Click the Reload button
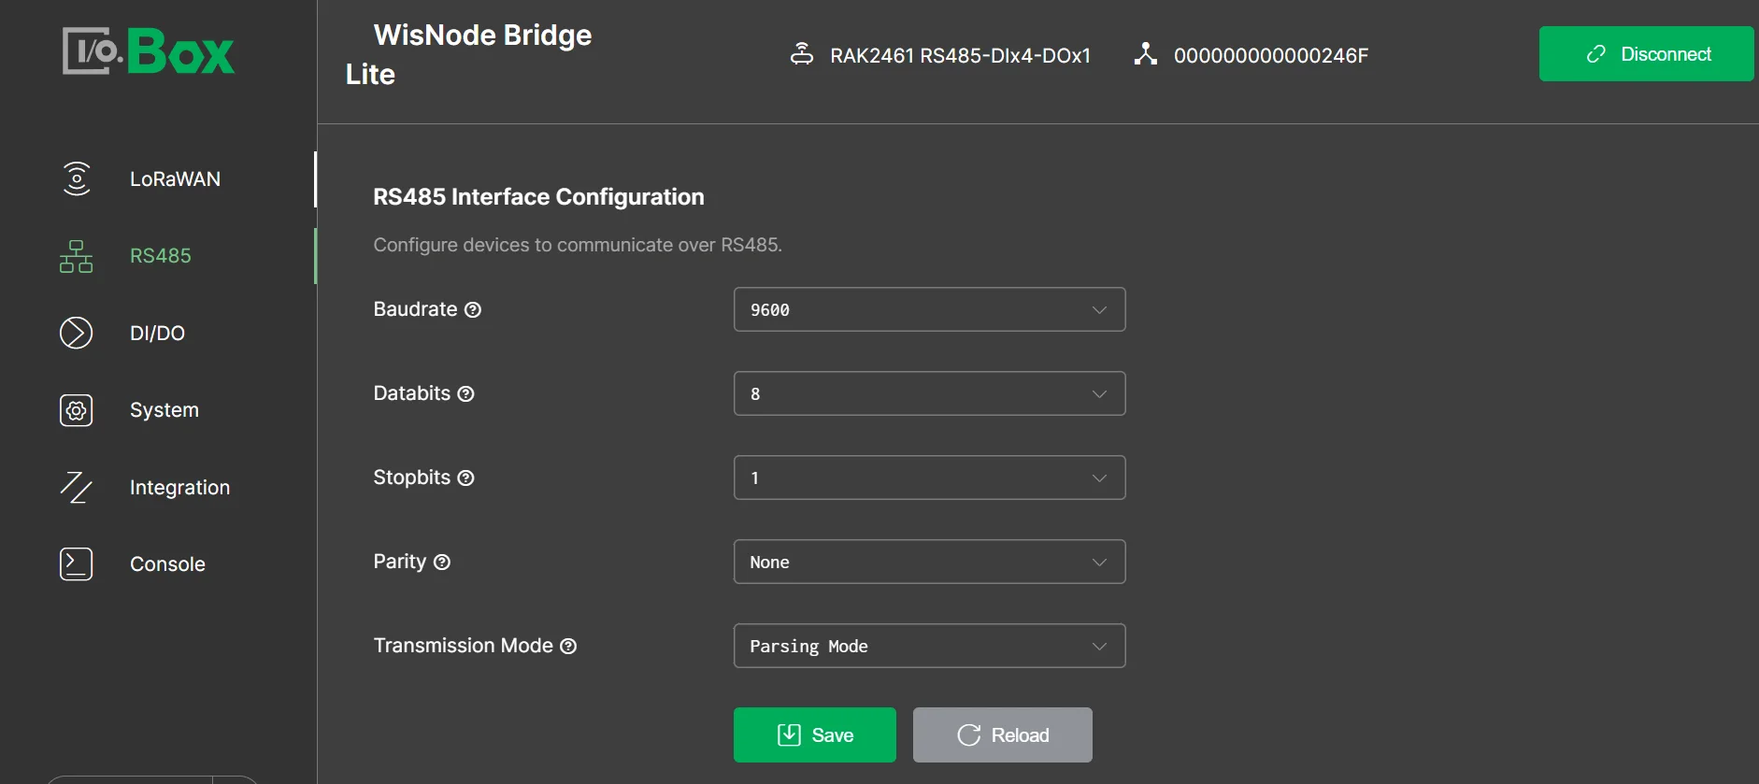The width and height of the screenshot is (1759, 784). [1003, 735]
